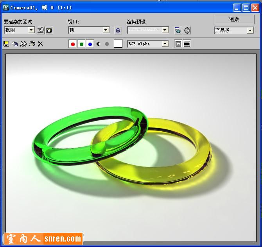Toggle the UI overlay icon
262x247 pixels.
[x=178, y=44]
